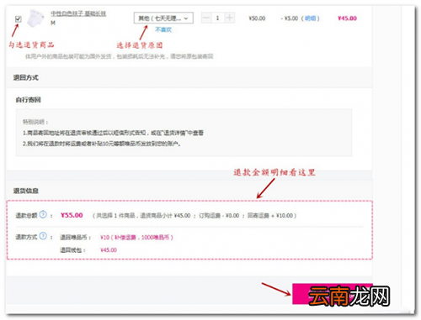Image resolution: width=421 pixels, height=320 pixels.
Task: Click the 自行寄回 return method label
Action: pyautogui.click(x=29, y=100)
